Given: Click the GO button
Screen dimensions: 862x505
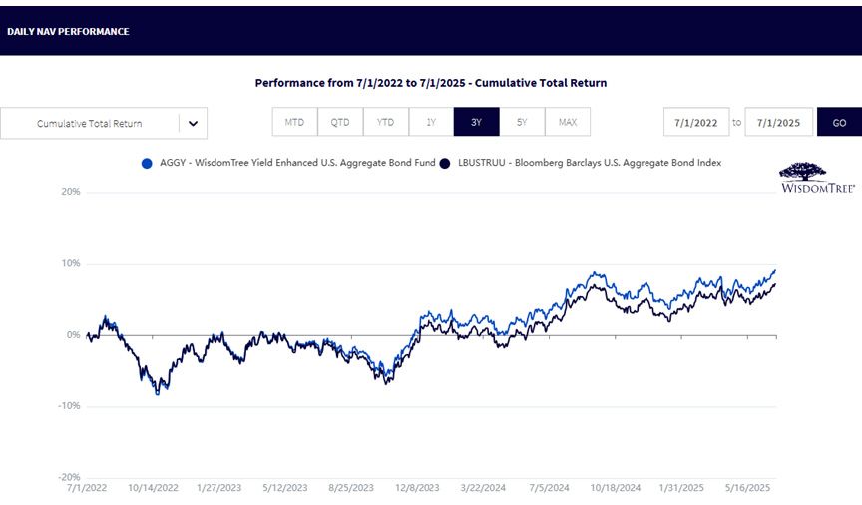Looking at the screenshot, I should tap(839, 122).
